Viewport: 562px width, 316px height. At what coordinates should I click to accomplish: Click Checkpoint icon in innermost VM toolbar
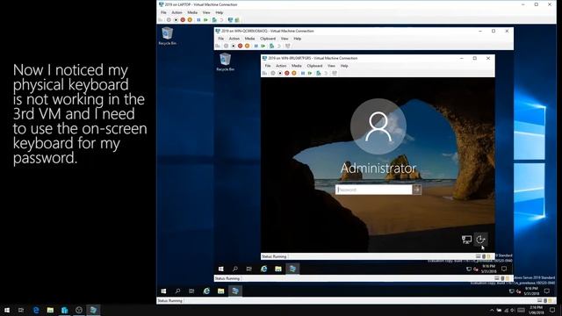point(319,73)
